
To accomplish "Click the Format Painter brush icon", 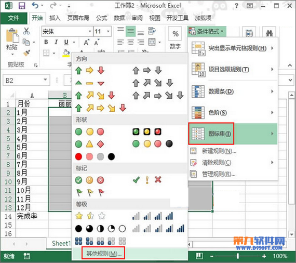I will coord(26,53).
